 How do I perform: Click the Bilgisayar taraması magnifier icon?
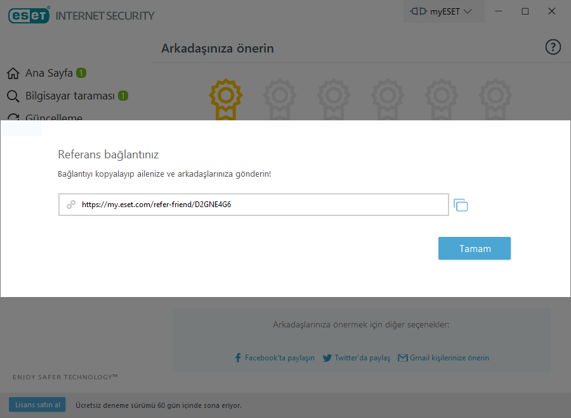[13, 96]
